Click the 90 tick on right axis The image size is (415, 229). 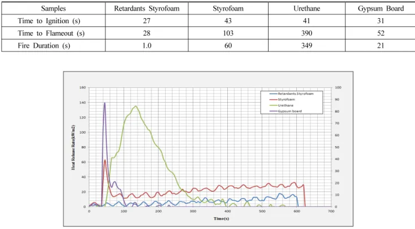pyautogui.click(x=337, y=100)
